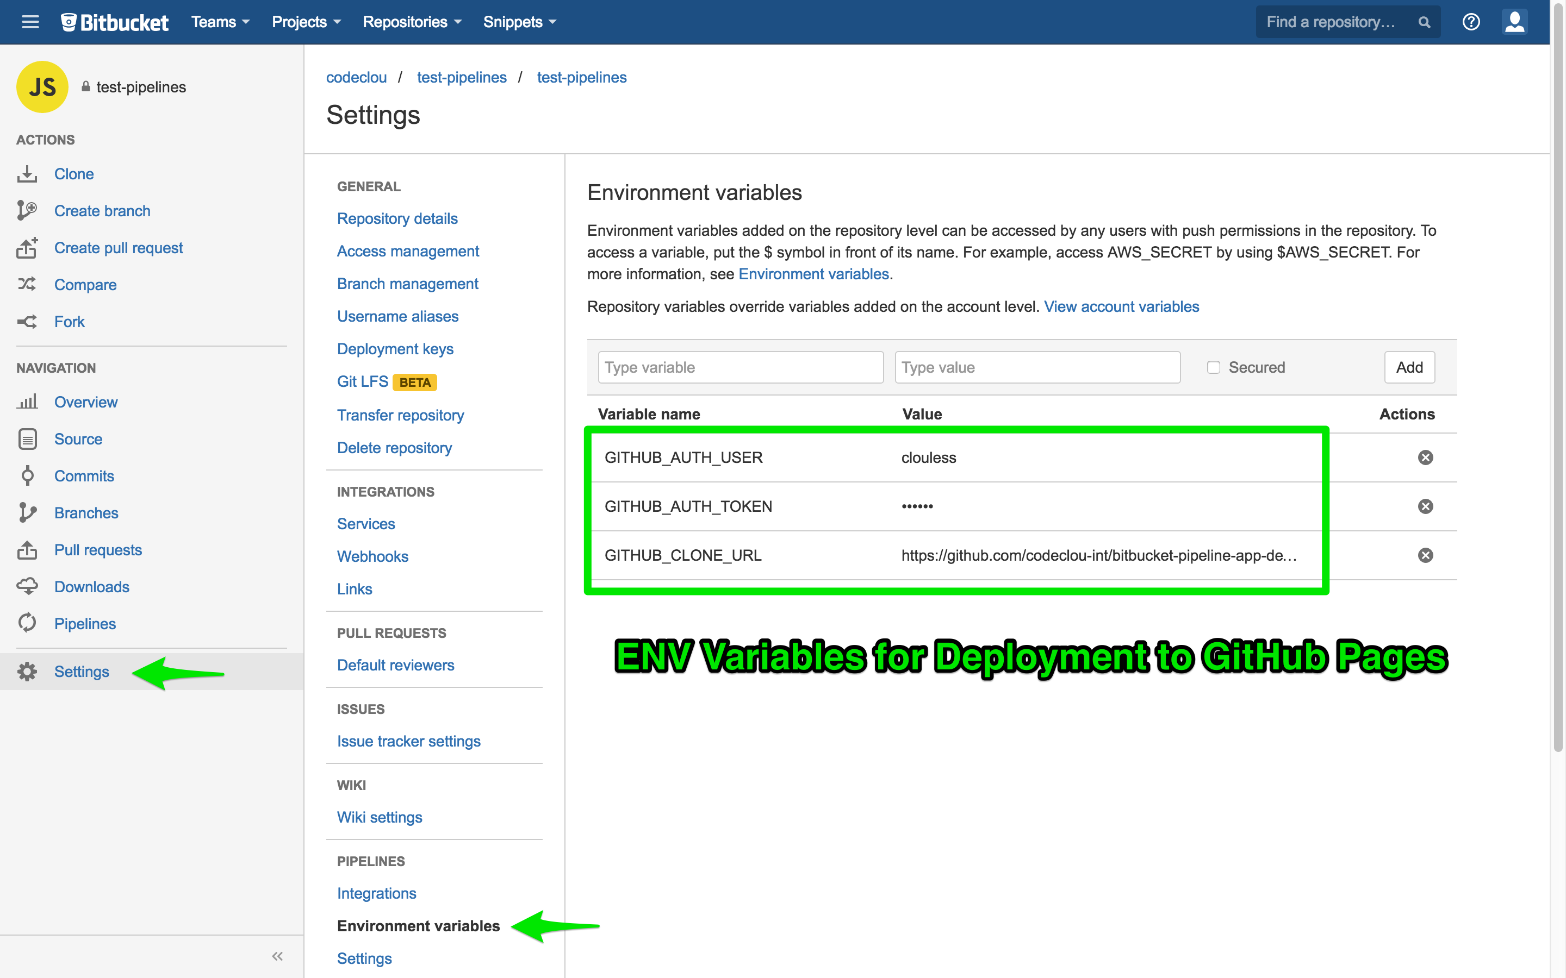Focus the Type variable input field
Viewport: 1566px width, 978px height.
point(740,367)
